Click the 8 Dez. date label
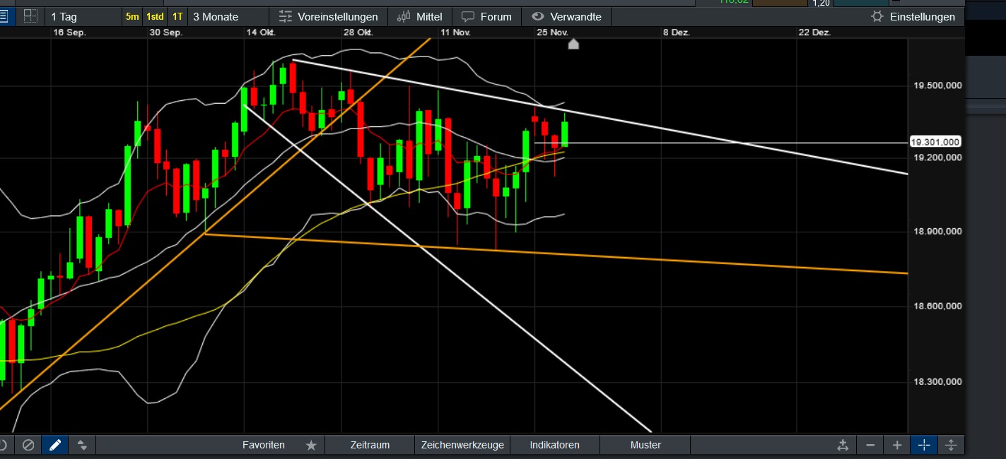The image size is (1006, 459). click(676, 32)
